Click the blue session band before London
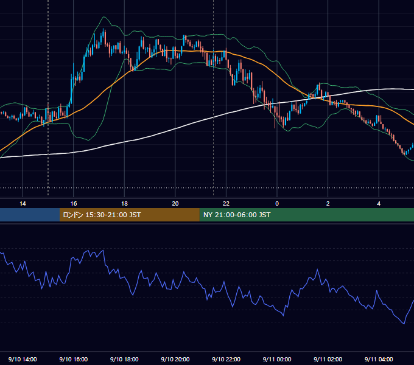 pyautogui.click(x=30, y=215)
